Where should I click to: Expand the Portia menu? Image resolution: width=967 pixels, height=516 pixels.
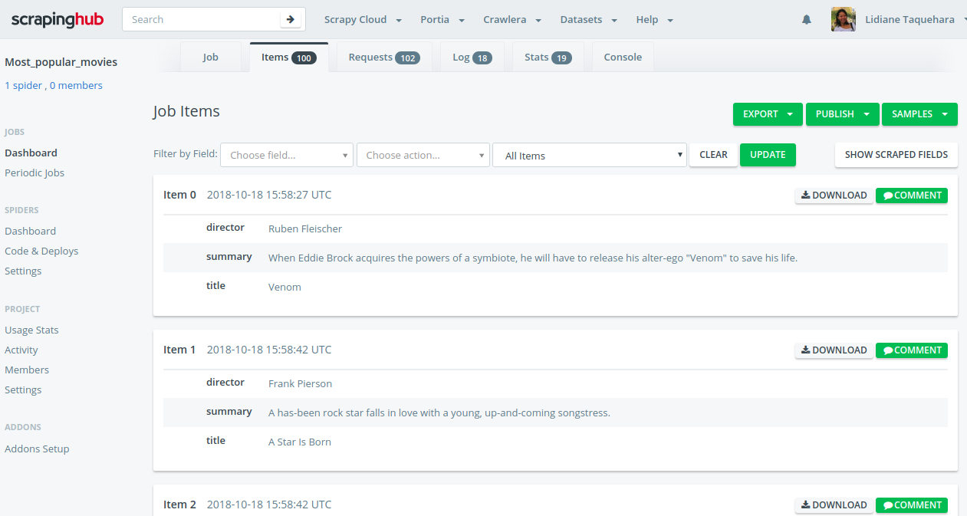coord(442,20)
